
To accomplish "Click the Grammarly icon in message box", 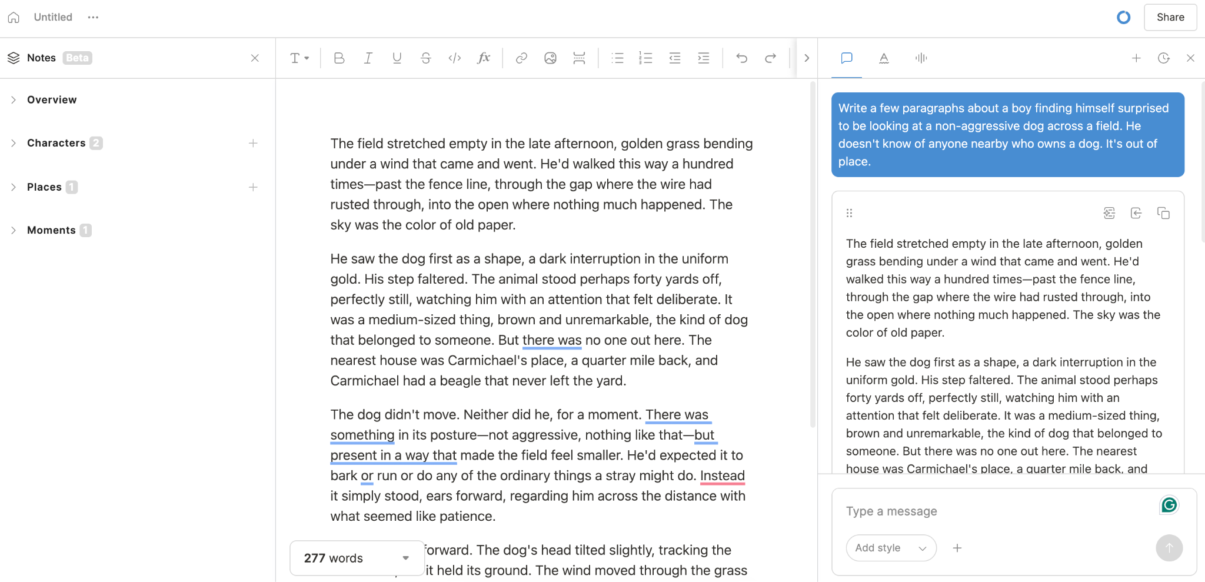I will click(x=1169, y=505).
